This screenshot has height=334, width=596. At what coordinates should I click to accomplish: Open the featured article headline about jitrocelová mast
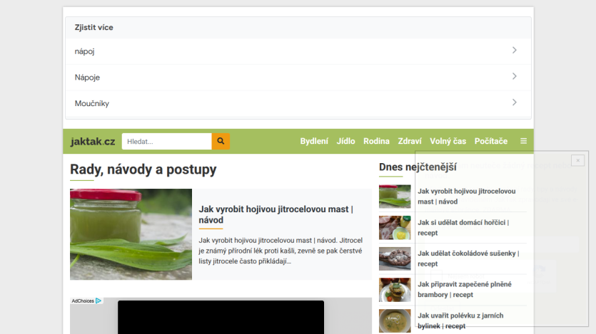point(276,214)
